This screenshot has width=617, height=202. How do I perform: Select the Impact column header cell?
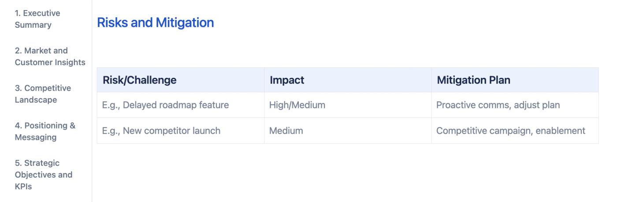click(x=287, y=81)
